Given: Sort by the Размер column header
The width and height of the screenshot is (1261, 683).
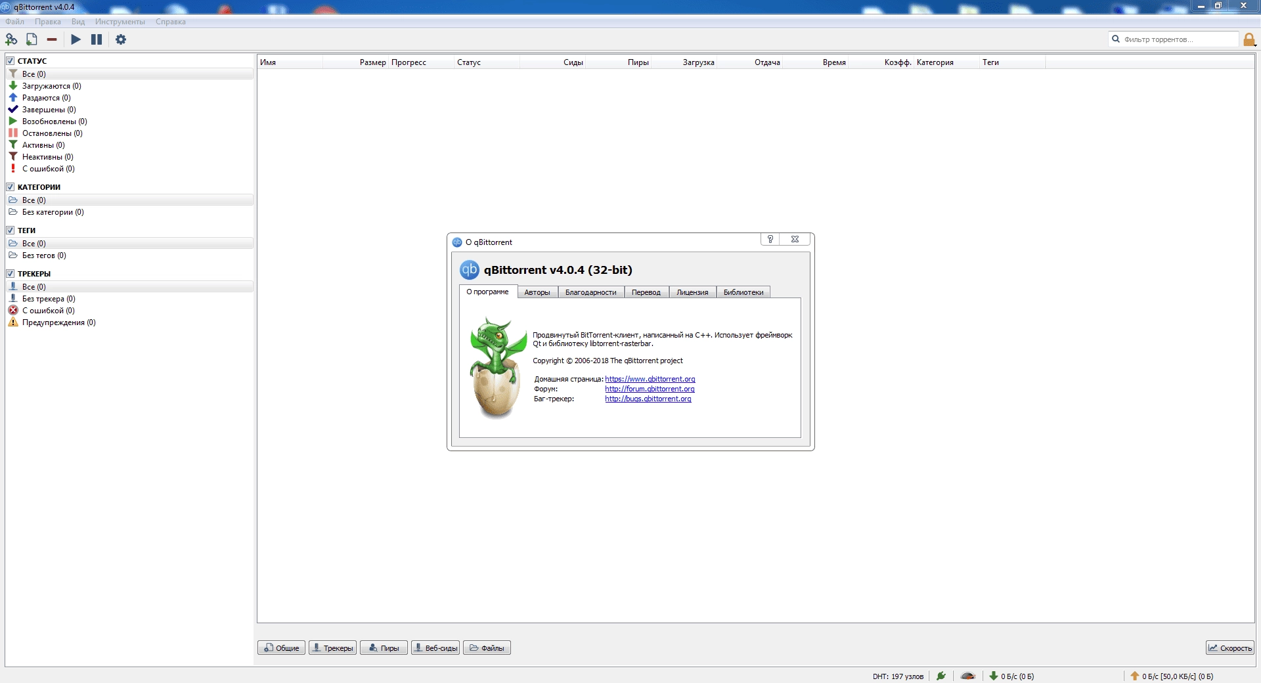Looking at the screenshot, I should point(355,62).
